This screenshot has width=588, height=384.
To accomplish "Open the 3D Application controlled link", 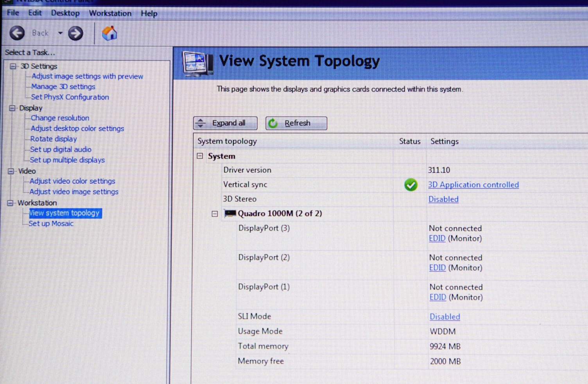I will pyautogui.click(x=473, y=185).
